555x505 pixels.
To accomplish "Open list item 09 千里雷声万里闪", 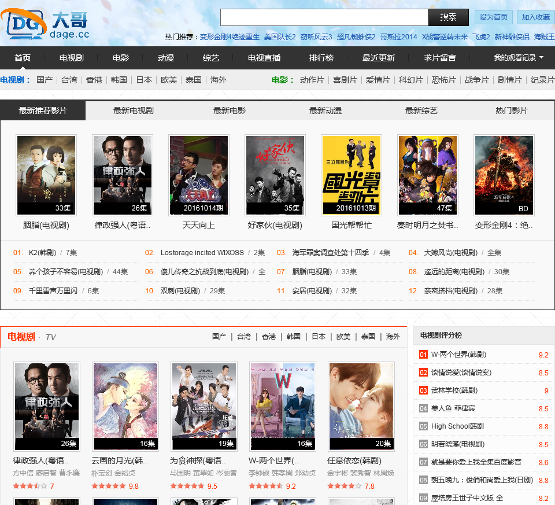I will (53, 291).
